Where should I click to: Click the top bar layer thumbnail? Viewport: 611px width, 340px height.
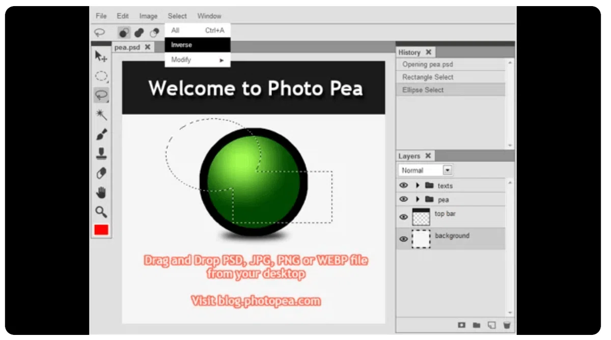pyautogui.click(x=421, y=217)
